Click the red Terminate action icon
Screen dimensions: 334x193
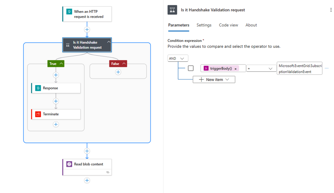pos(38,114)
